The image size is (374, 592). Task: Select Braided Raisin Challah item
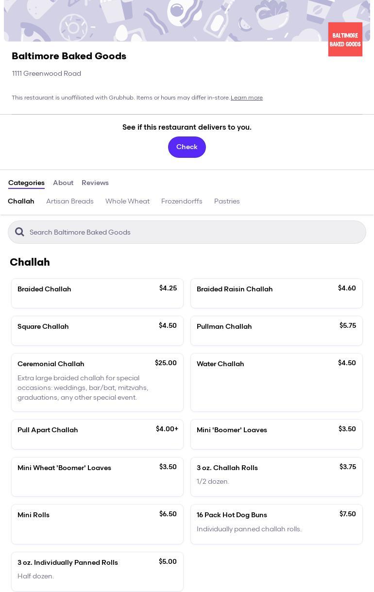click(276, 293)
